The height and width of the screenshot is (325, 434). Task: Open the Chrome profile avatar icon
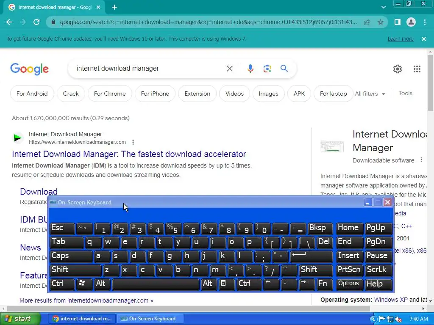click(411, 22)
